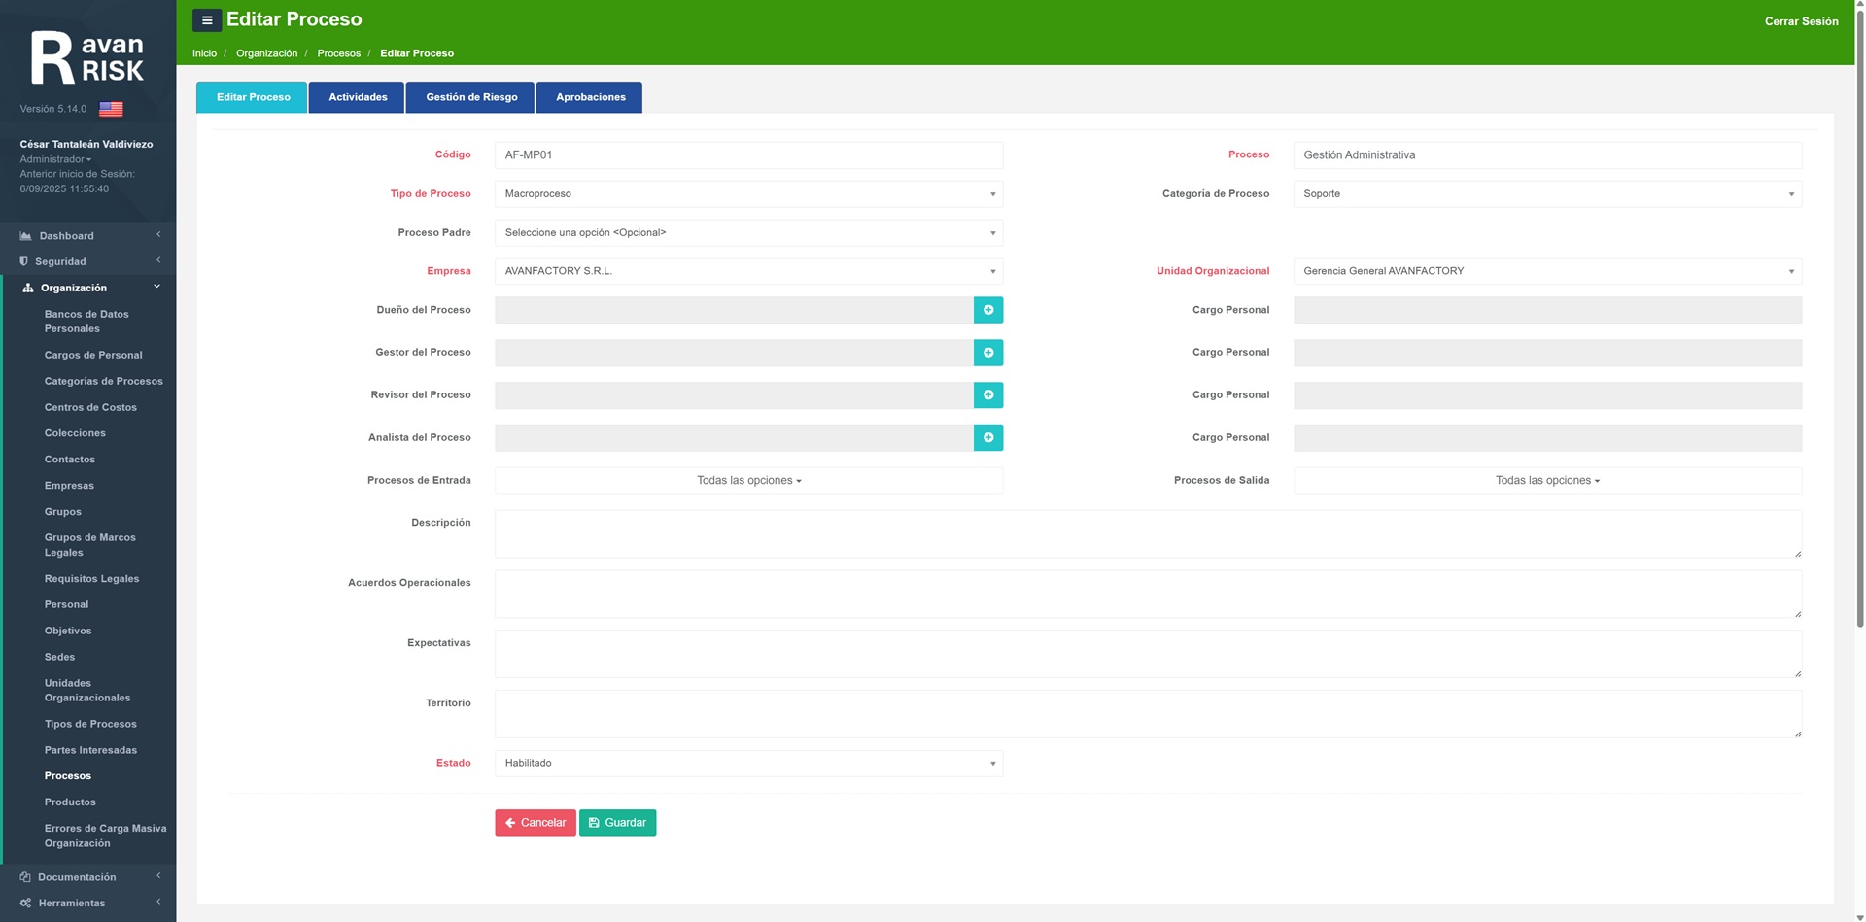
Task: Open the Empresa dropdown
Action: click(748, 271)
